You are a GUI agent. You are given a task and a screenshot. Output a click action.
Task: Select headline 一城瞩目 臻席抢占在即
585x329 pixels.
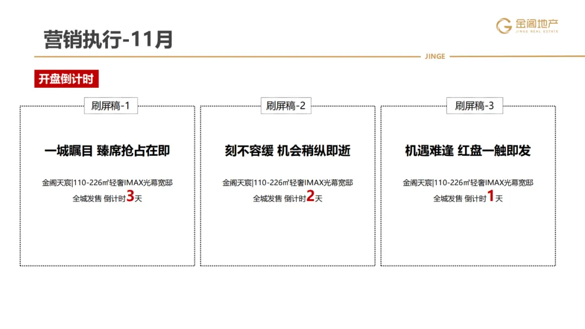click(107, 151)
